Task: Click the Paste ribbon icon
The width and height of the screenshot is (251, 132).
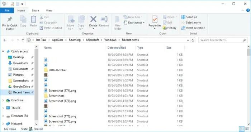Action: tap(33, 20)
